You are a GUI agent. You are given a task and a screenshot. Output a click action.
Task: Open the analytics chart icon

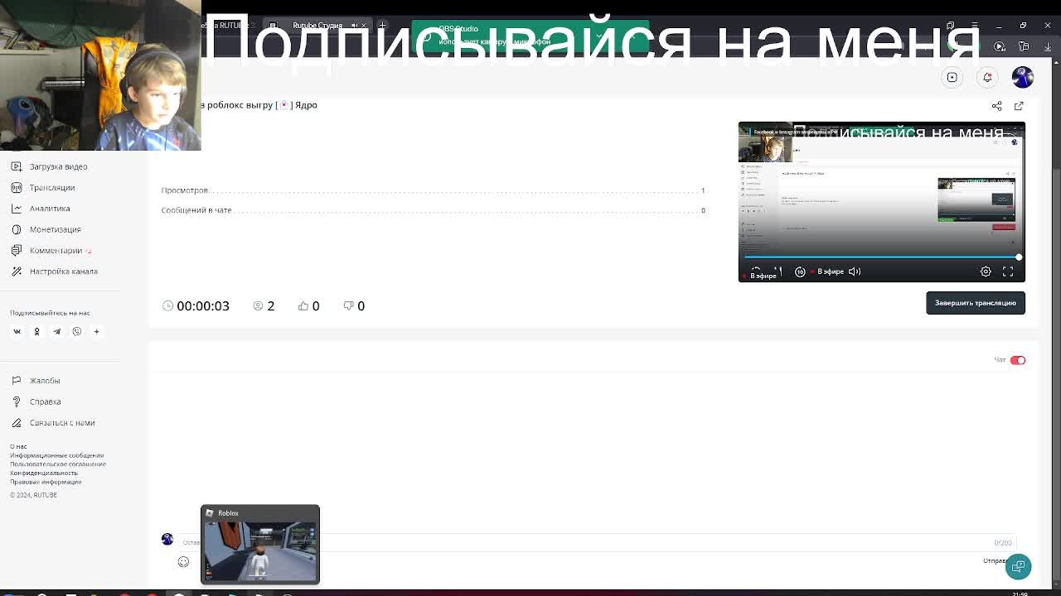(x=17, y=209)
